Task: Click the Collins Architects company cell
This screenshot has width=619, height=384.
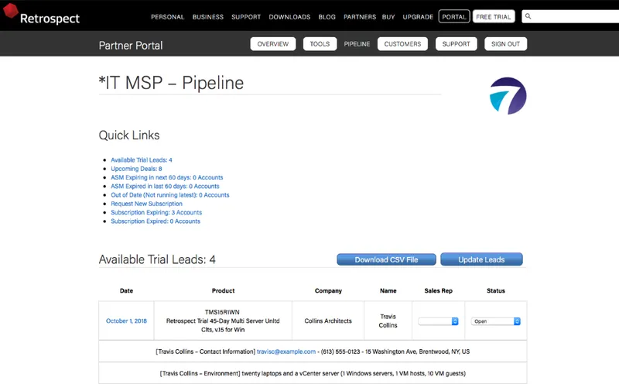Action: (x=327, y=321)
